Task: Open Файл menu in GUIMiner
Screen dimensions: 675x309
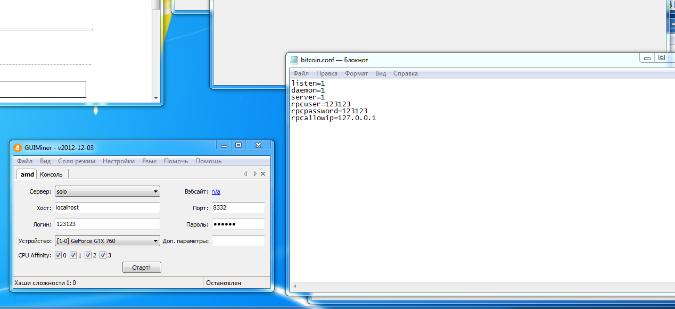Action: point(24,161)
